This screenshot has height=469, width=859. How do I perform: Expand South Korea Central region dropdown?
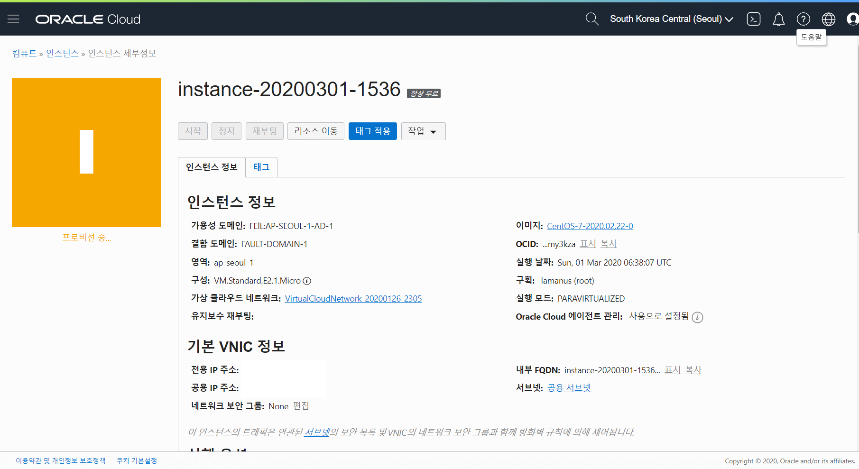(671, 19)
